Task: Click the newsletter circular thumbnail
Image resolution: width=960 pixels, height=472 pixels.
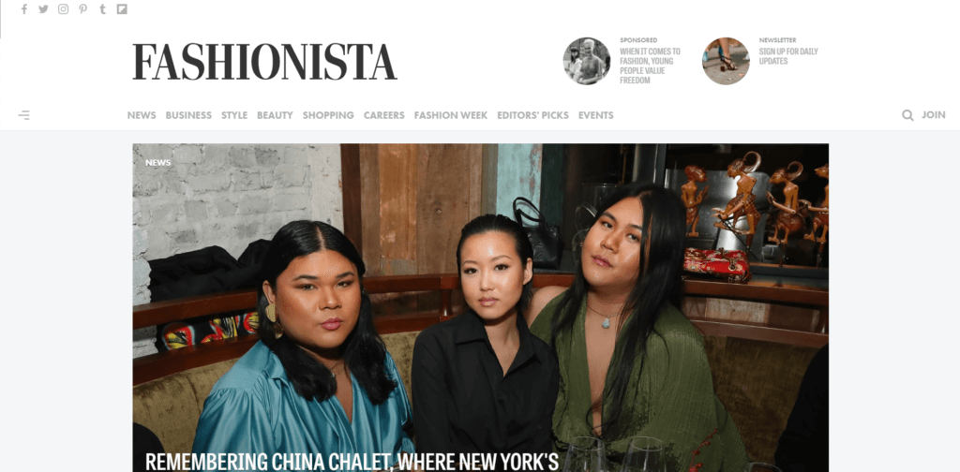Action: coord(726,61)
